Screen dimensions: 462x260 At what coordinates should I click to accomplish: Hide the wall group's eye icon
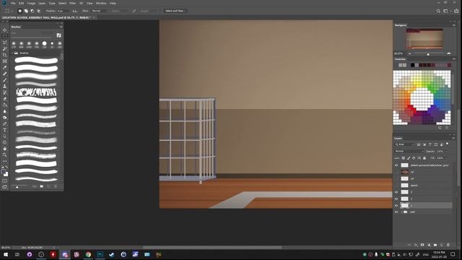pyautogui.click(x=396, y=212)
